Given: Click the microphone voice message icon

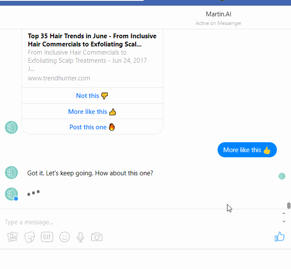Looking at the screenshot, I should coord(80,237).
